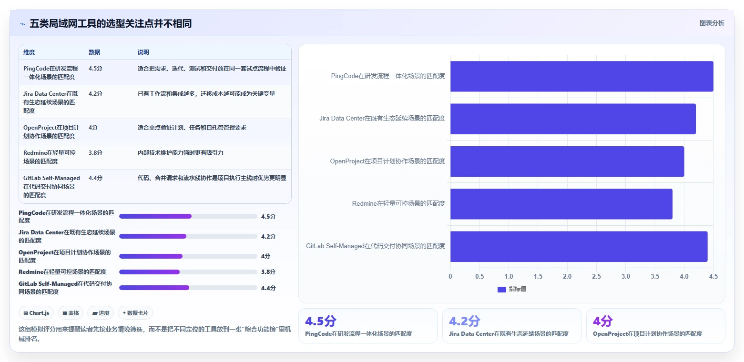Screen dimensions: 744x362
Task: Select the 进度 tag
Action: (x=101, y=313)
